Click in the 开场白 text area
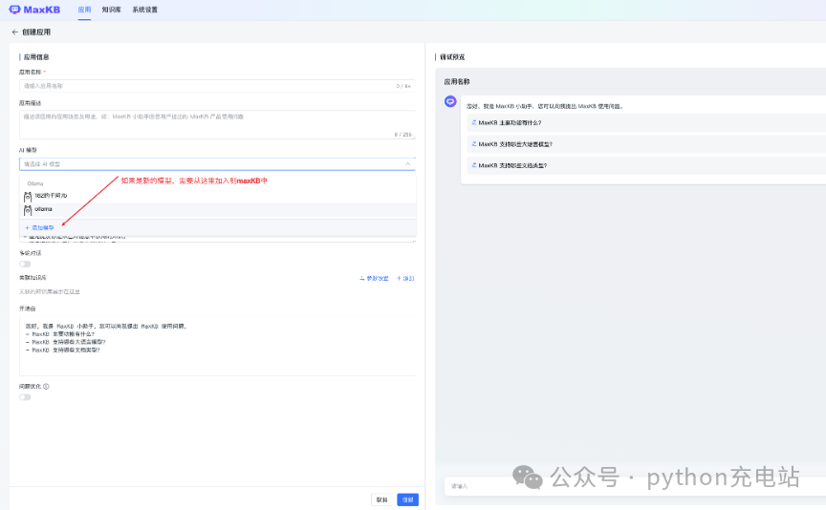This screenshot has width=826, height=510. pyautogui.click(x=217, y=346)
